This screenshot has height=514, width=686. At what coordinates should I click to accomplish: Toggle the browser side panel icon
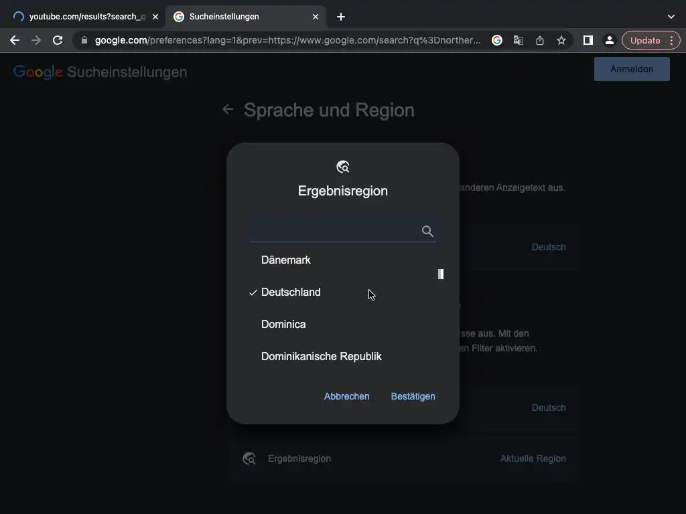point(588,40)
